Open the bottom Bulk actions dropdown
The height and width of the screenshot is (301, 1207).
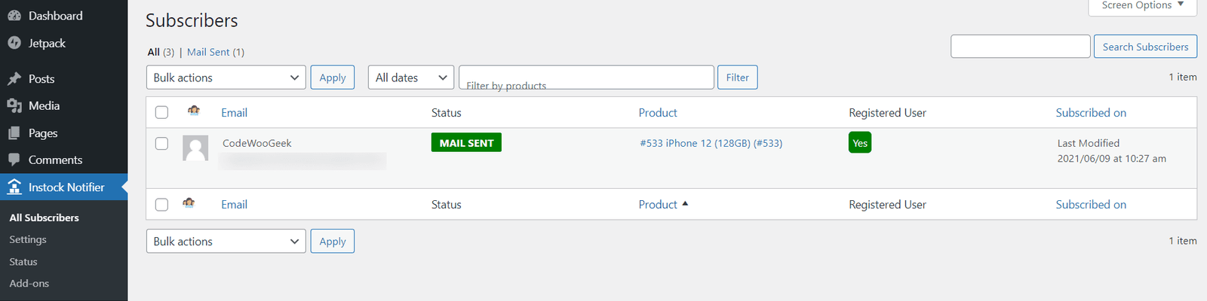pos(226,241)
